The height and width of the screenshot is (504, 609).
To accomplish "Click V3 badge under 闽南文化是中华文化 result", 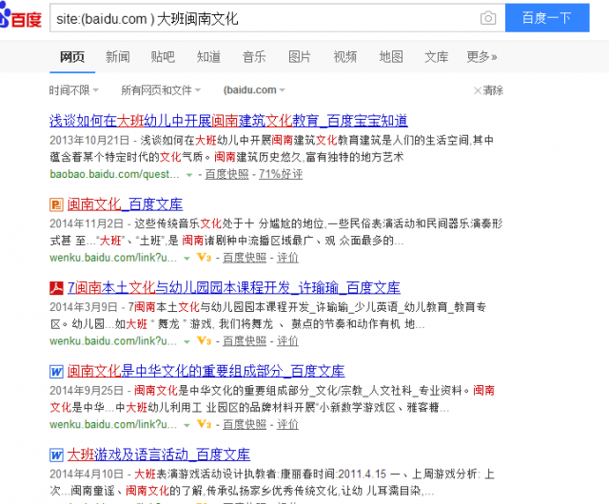I will (x=205, y=424).
